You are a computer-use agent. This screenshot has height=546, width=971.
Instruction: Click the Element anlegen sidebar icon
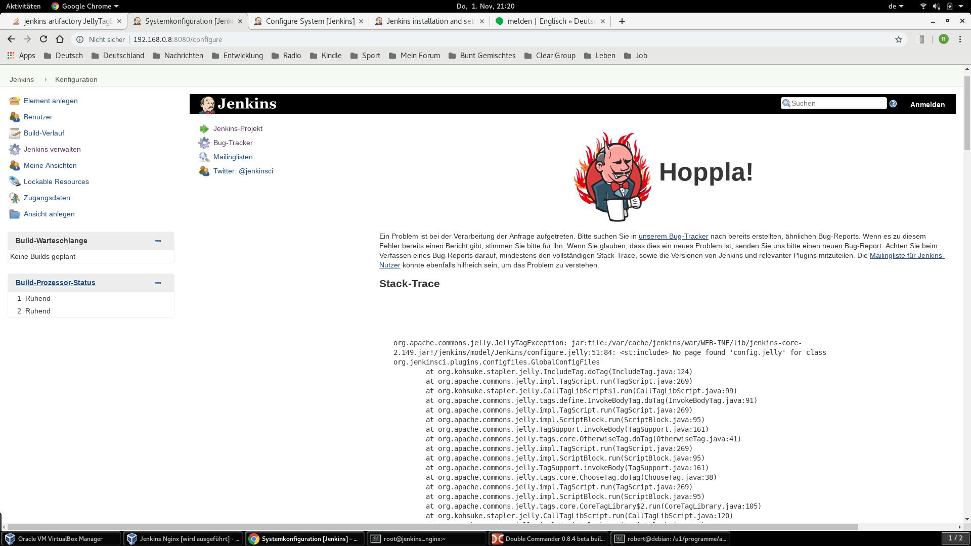tap(15, 101)
